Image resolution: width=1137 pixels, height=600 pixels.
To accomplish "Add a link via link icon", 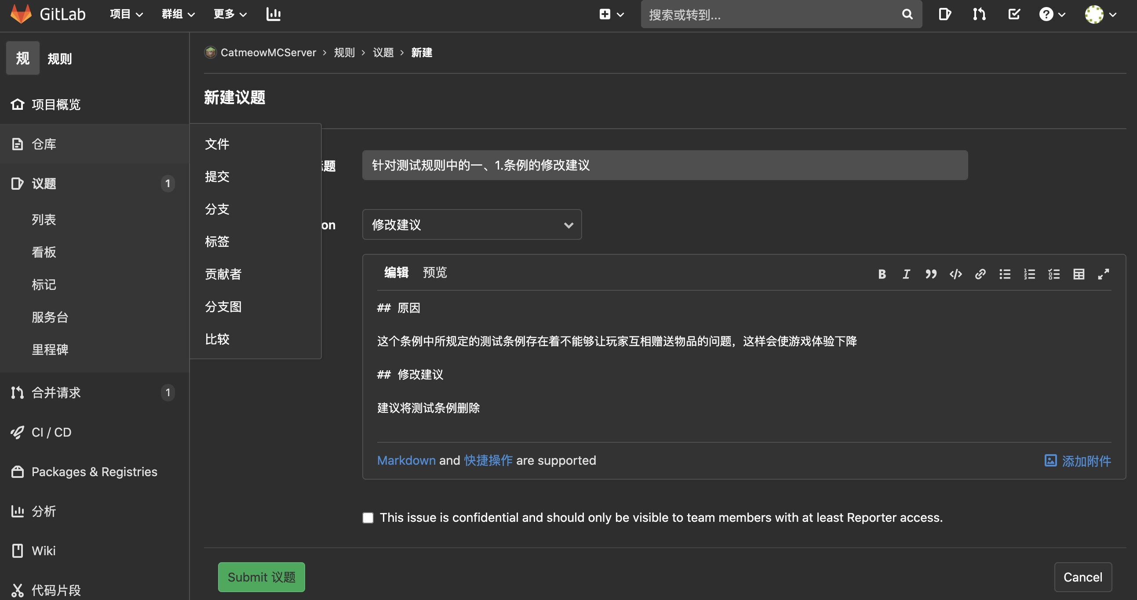I will coord(980,274).
